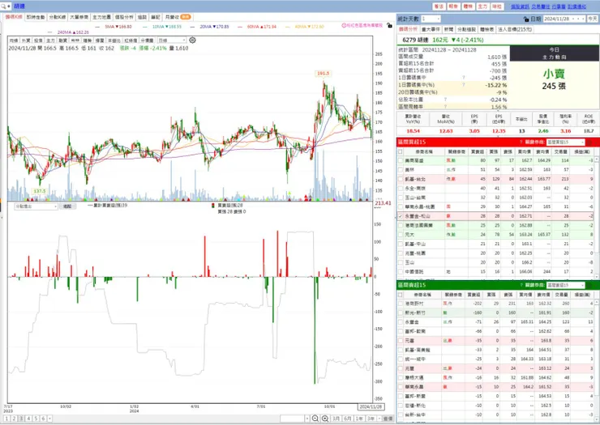Toggle 外資 indicator button on chart toolbar

(x=26, y=40)
